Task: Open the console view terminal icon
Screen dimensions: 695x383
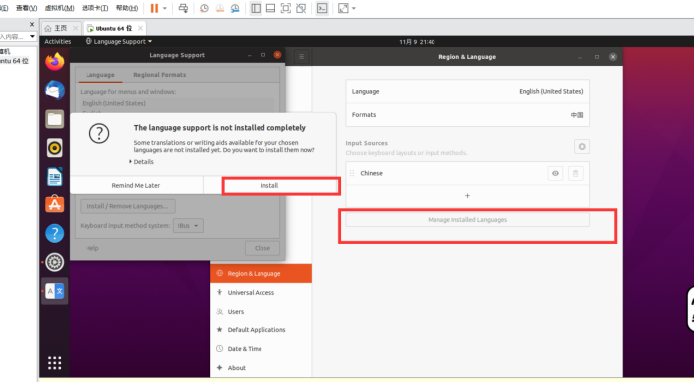Action: point(322,8)
